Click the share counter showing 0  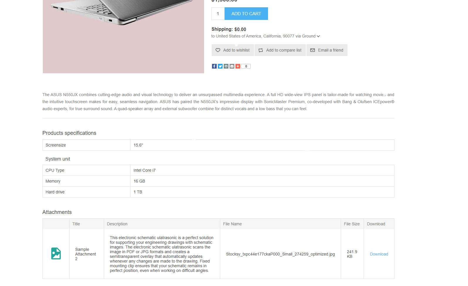(x=246, y=66)
